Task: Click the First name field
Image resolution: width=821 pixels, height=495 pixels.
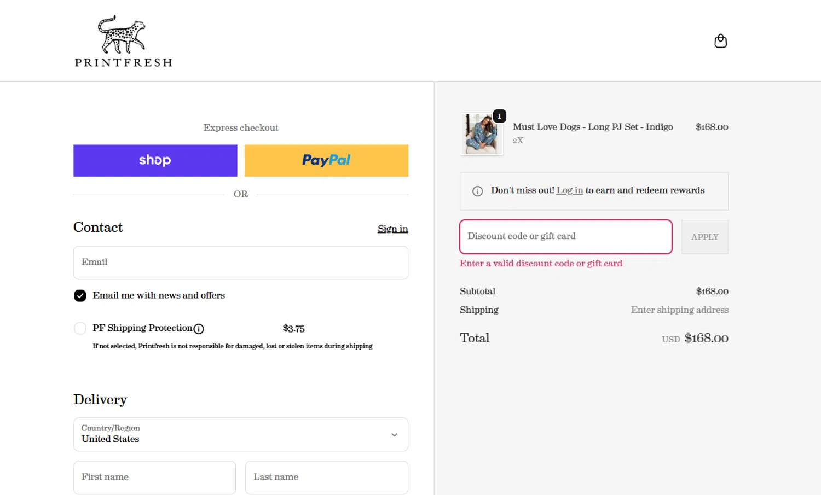Action: pyautogui.click(x=155, y=477)
